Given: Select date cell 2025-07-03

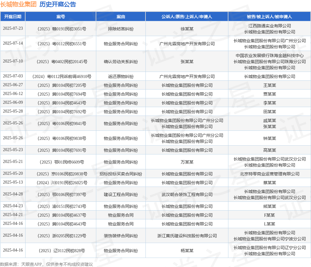Looking at the screenshot, I should point(13,76).
